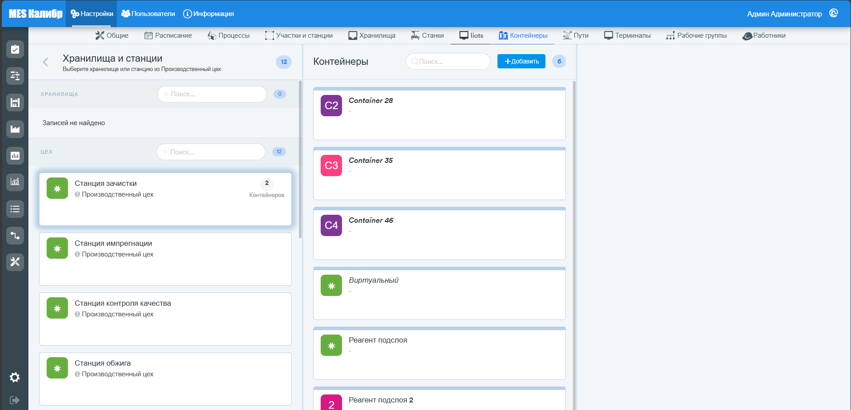Screen dimensions: 851x410
Task: Open the bar chart box sidebar icon
Action: click(15, 156)
